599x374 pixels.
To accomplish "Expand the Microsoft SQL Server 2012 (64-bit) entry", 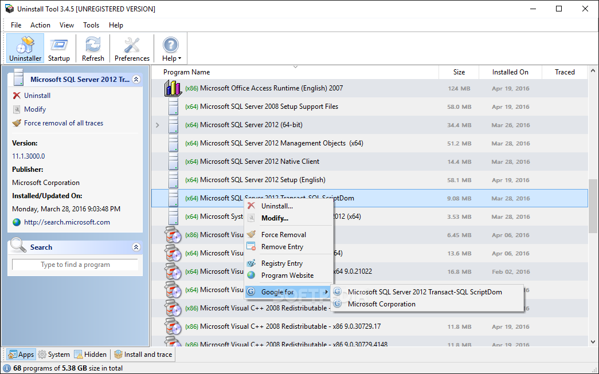I will click(158, 125).
